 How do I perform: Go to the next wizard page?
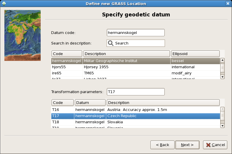(187, 145)
